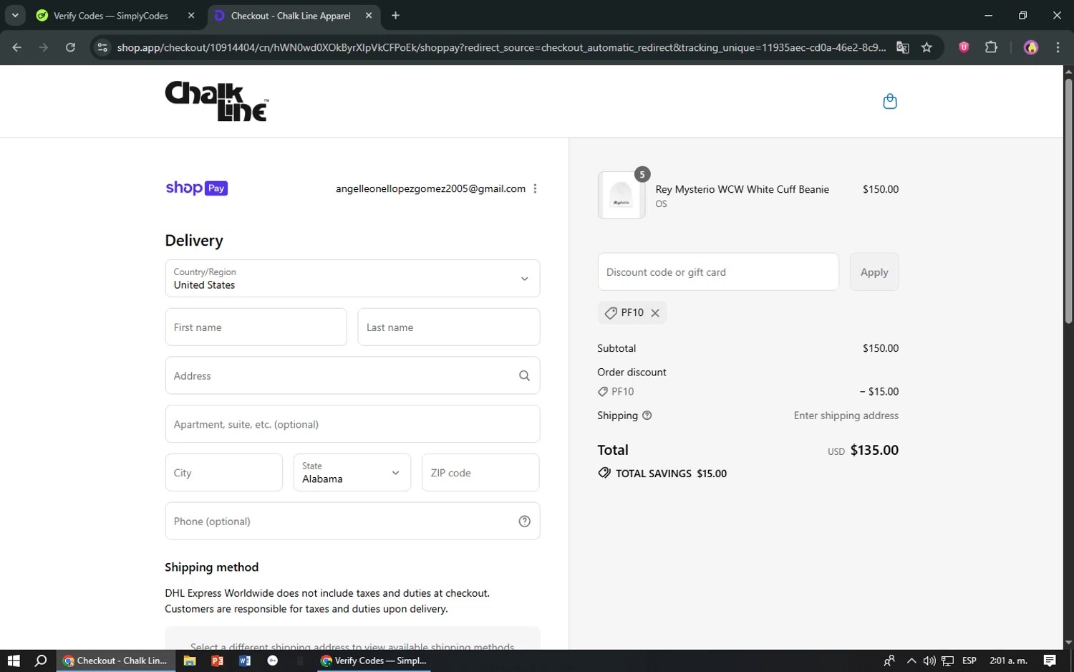Open the Windows Start menu

(14, 661)
